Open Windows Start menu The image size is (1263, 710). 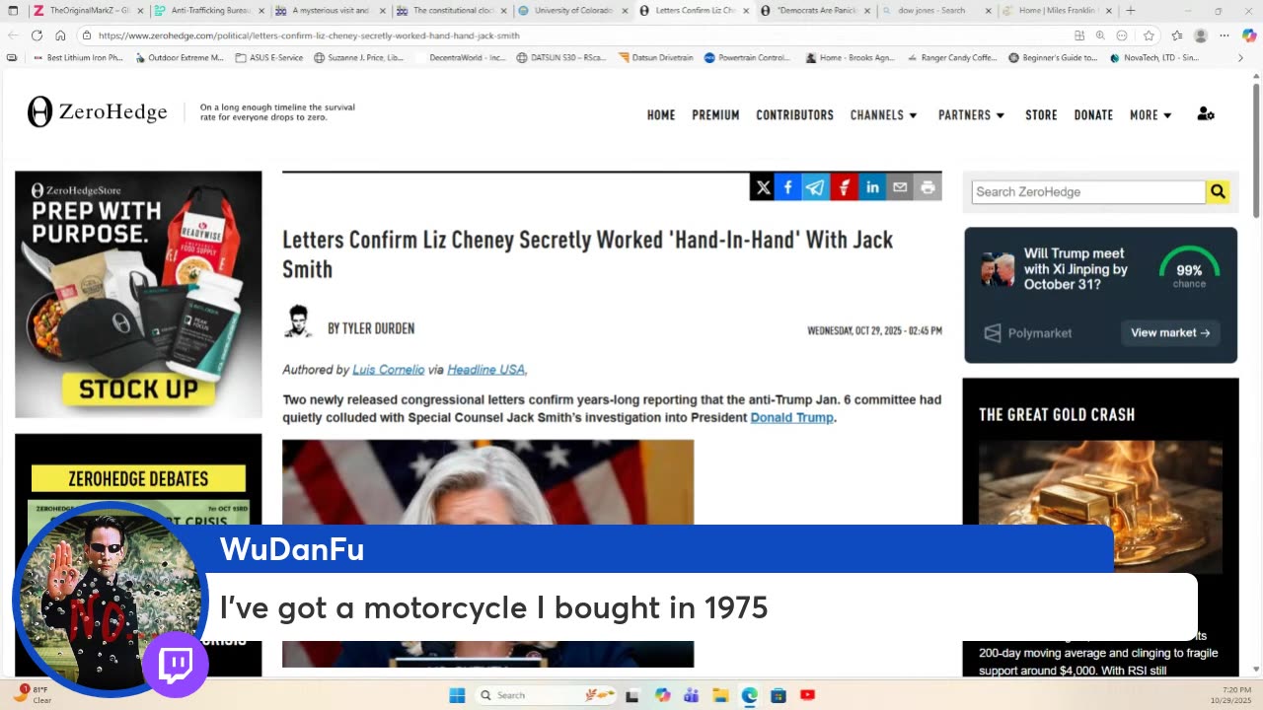[457, 695]
